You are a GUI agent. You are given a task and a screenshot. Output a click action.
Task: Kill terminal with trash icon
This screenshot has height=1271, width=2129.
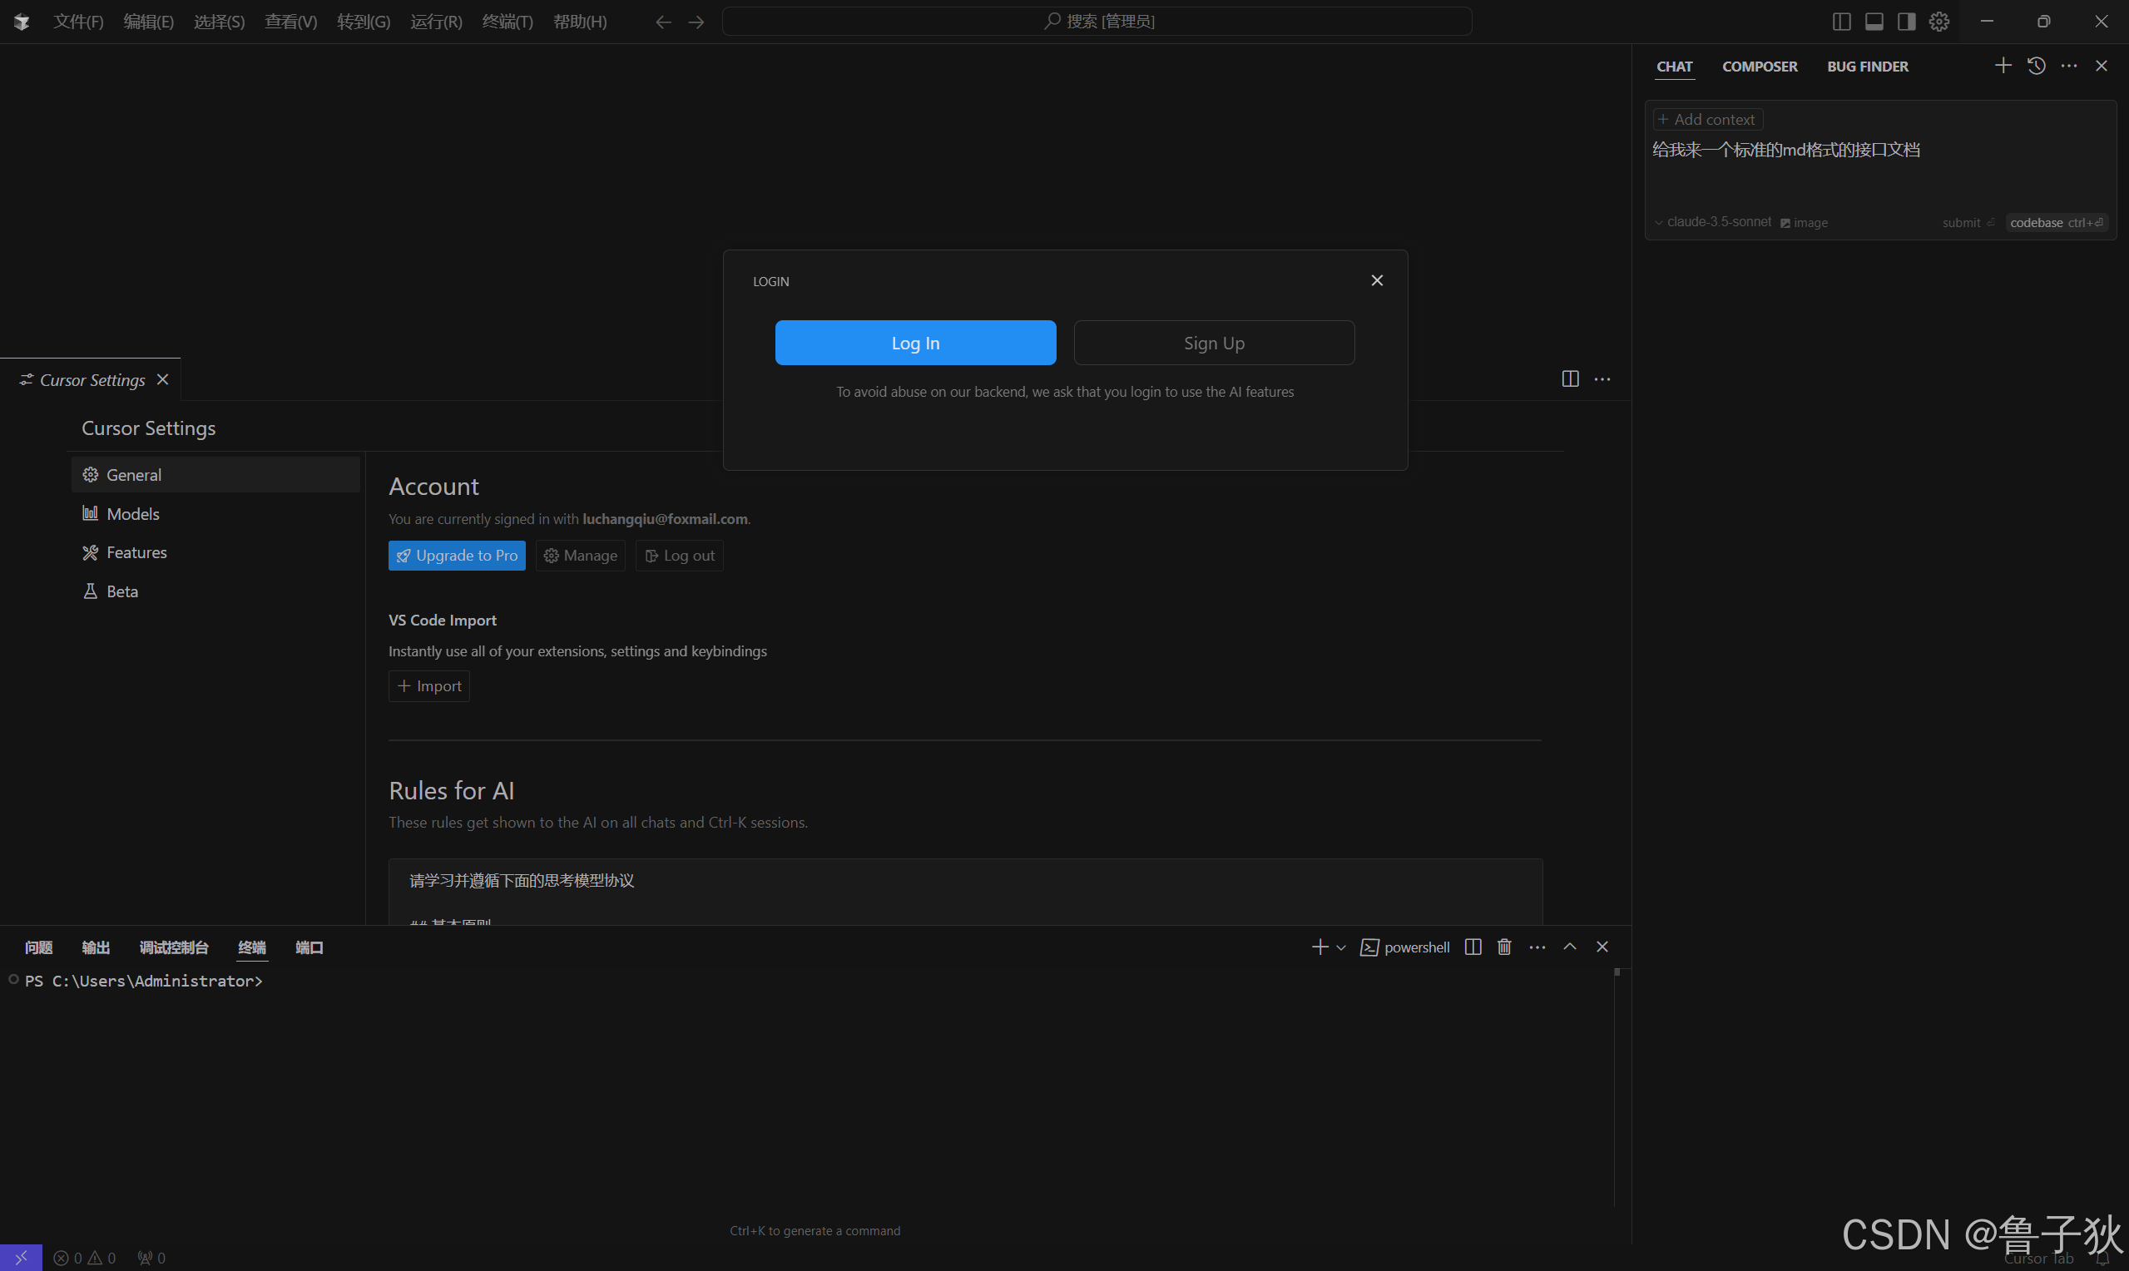point(1504,947)
